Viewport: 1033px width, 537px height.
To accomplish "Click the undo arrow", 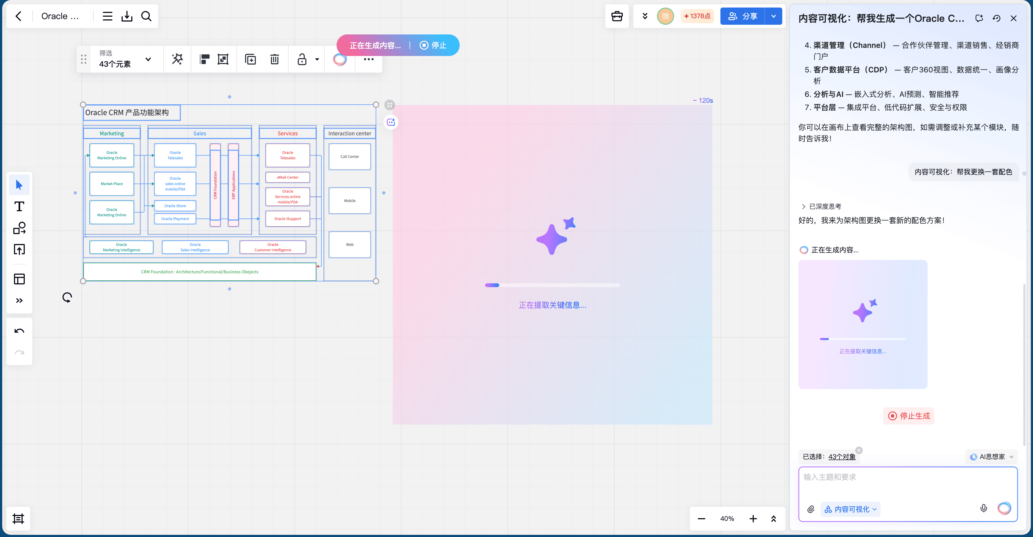I will [19, 331].
